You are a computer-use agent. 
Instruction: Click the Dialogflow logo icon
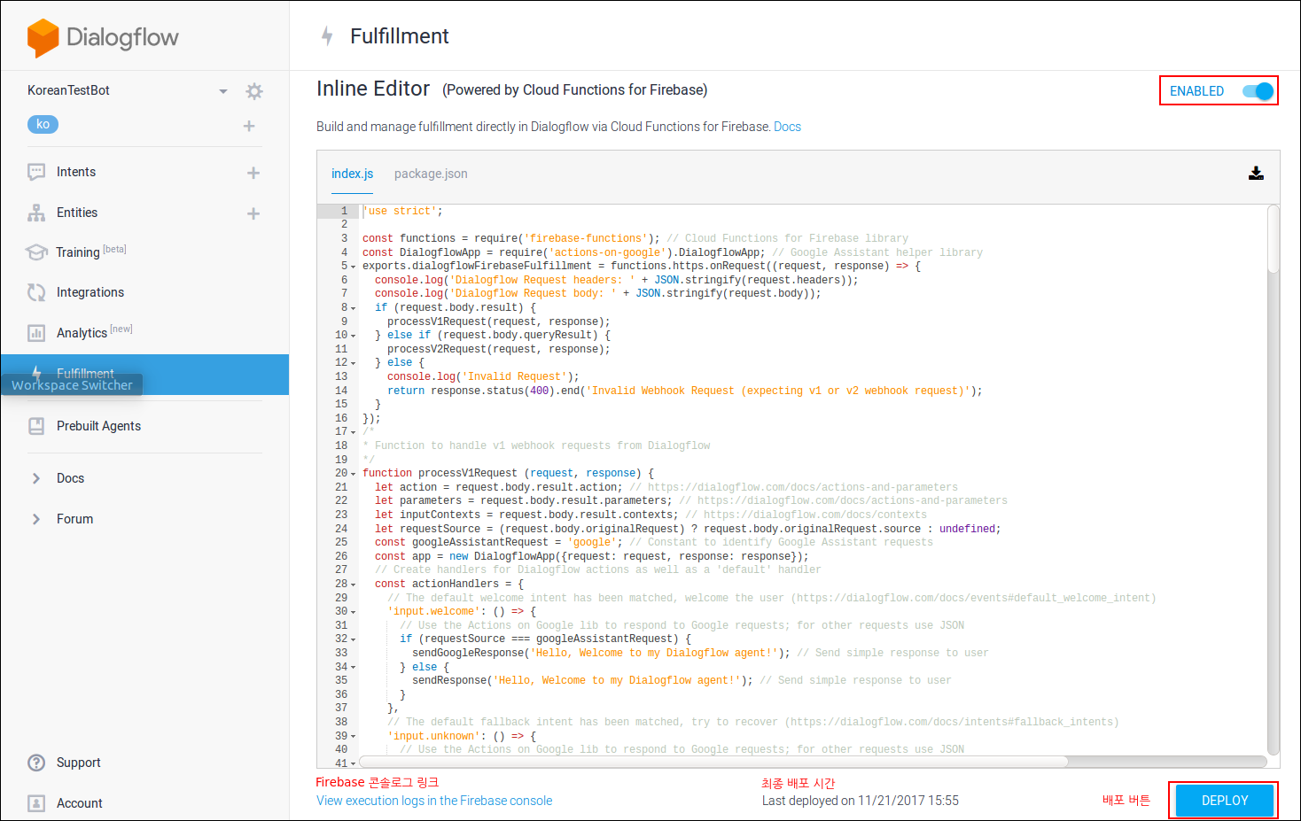43,38
